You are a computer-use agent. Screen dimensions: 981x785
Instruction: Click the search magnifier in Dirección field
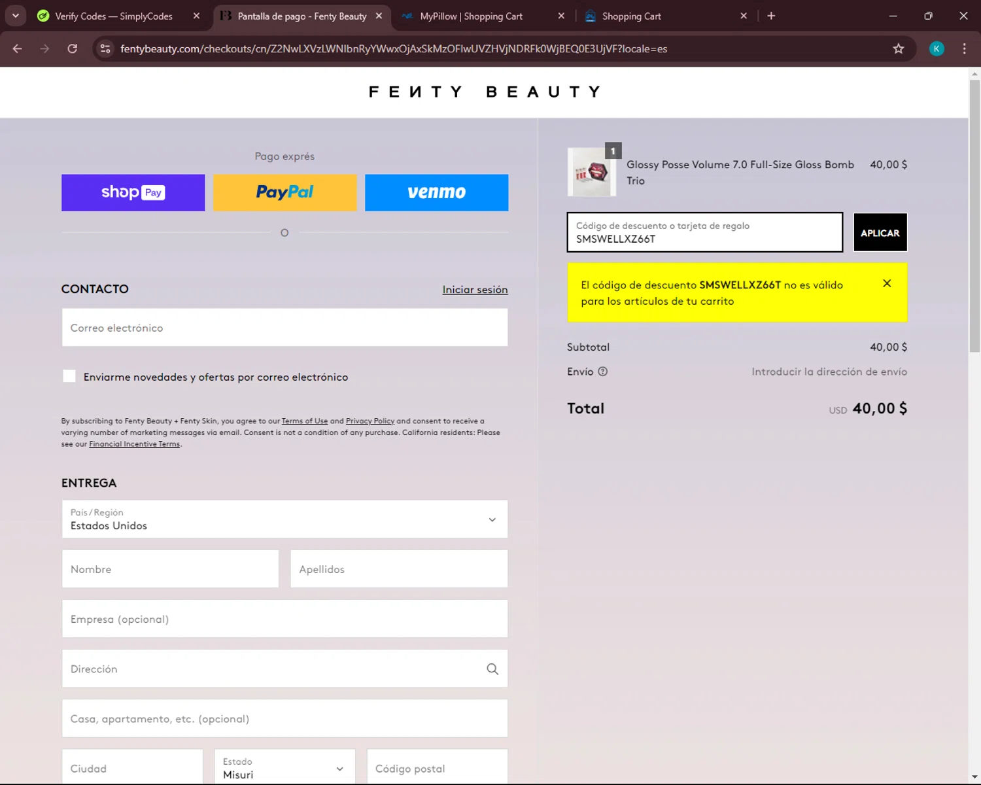(492, 669)
